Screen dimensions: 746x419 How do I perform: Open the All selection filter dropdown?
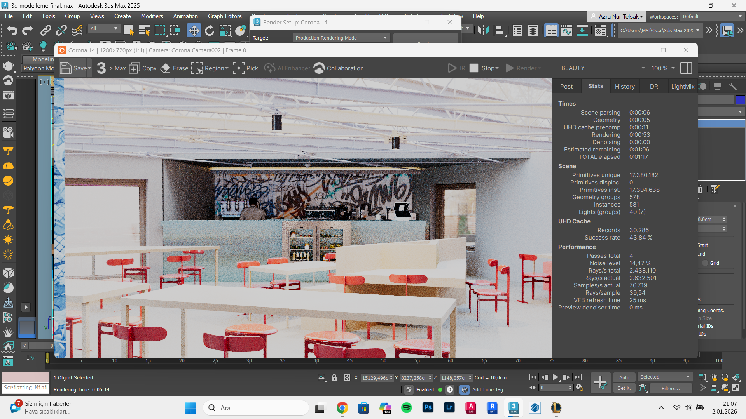pyautogui.click(x=104, y=28)
